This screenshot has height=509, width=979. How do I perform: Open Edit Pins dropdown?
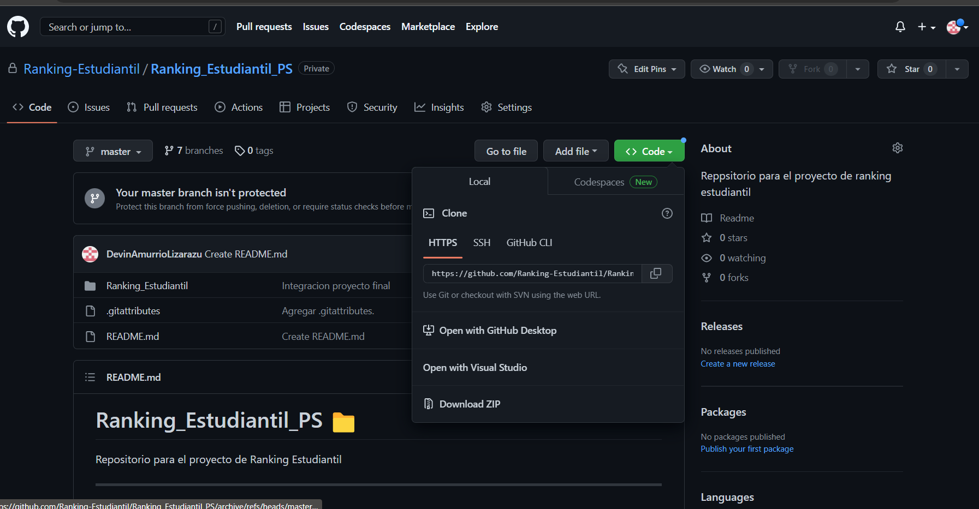[647, 69]
